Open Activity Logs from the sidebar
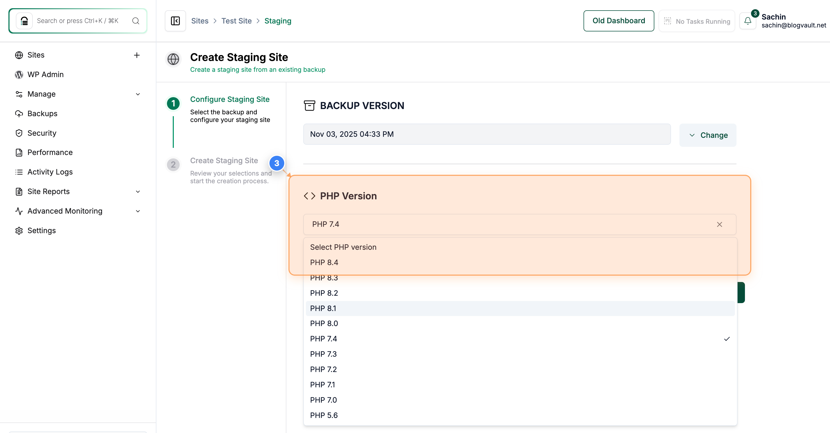This screenshot has width=830, height=433. click(x=50, y=172)
